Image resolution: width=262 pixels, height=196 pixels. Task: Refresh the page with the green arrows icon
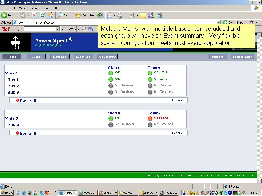43,15
